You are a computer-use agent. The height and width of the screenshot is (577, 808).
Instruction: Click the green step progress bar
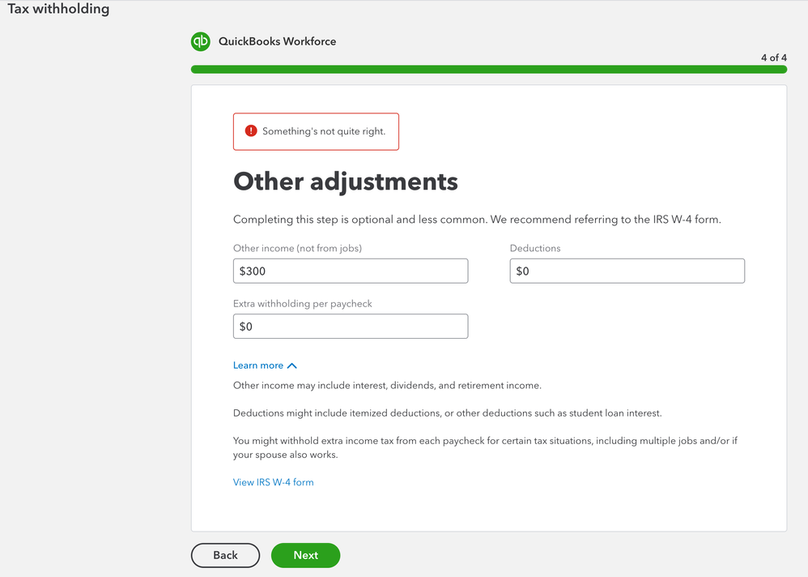click(x=488, y=70)
